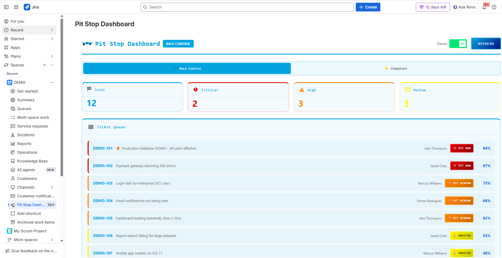Click the REFRESH button
The image size is (502, 258).
486,44
